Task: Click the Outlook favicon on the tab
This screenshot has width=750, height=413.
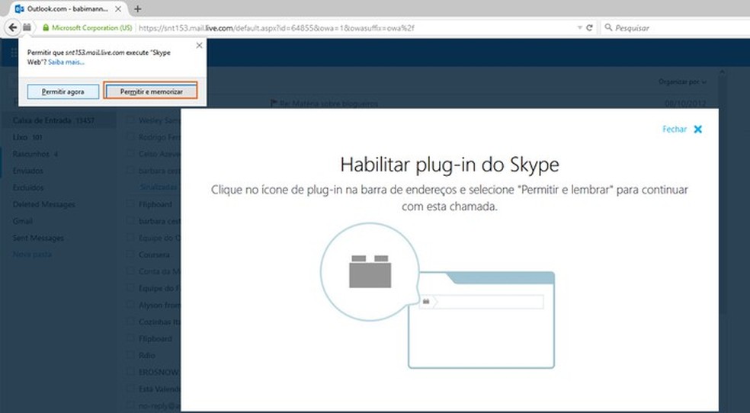Action: (19, 8)
